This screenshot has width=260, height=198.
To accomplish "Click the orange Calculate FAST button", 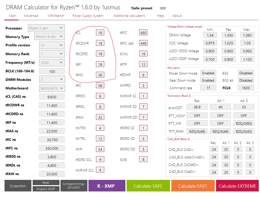I will pyautogui.click(x=193, y=186).
